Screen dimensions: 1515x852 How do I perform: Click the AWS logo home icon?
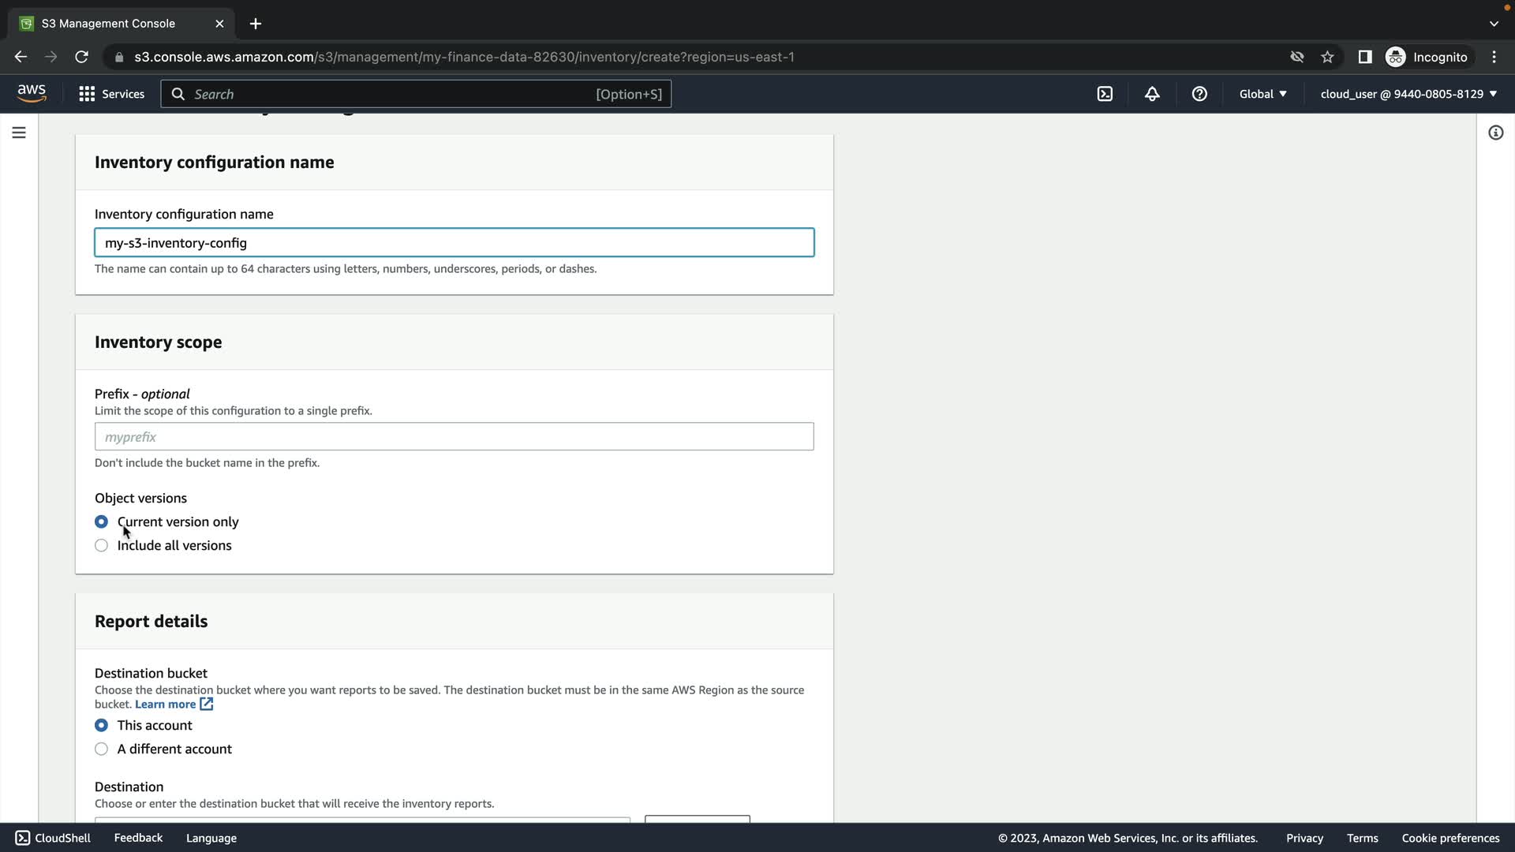pos(32,93)
